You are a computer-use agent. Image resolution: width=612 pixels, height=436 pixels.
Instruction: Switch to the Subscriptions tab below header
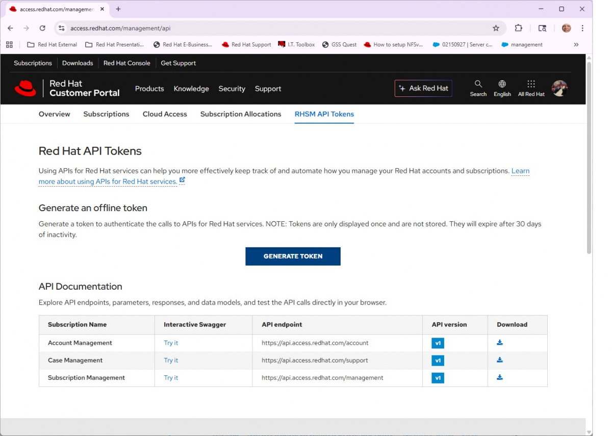[x=106, y=114]
